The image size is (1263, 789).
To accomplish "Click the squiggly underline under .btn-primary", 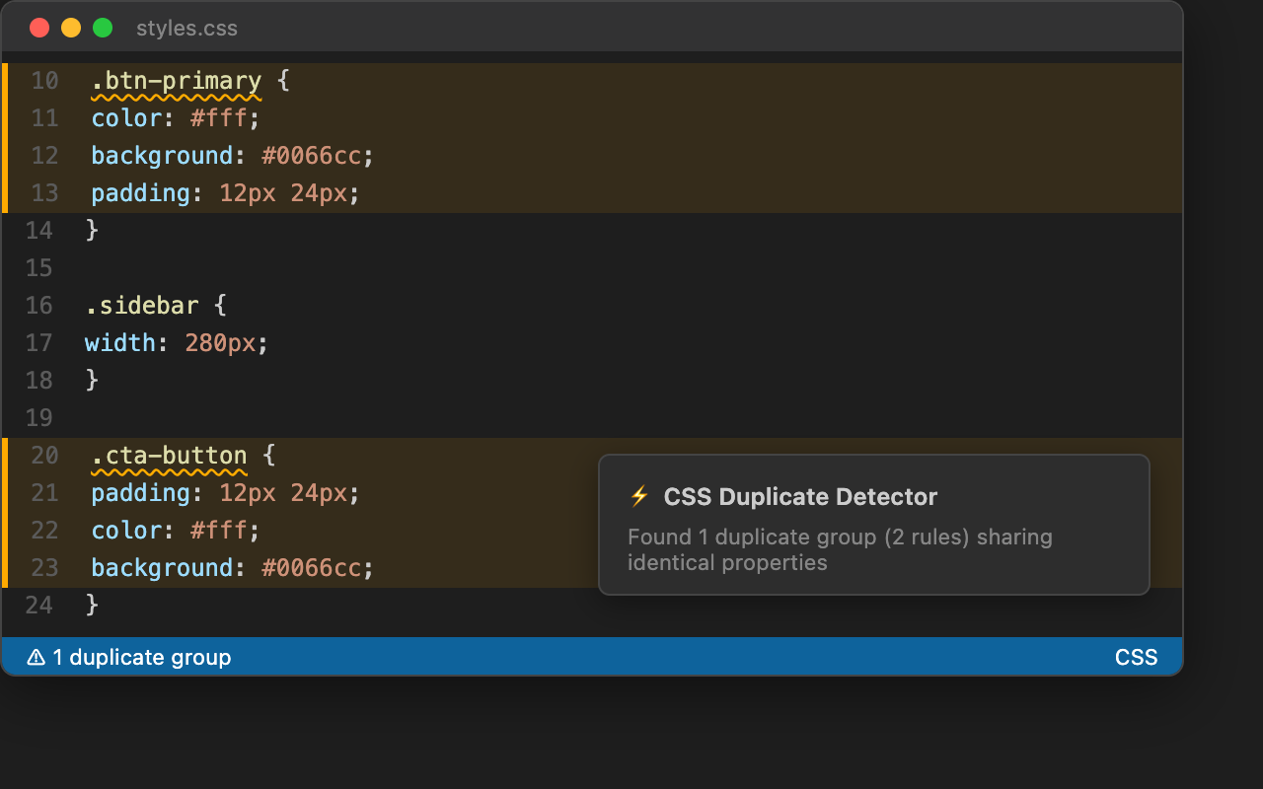I will pos(174,97).
